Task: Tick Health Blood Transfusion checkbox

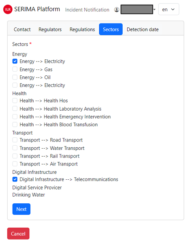Action: [x=15, y=125]
